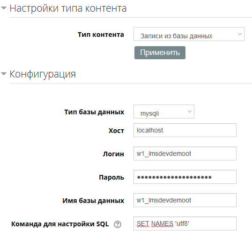Select the Пароль password field
This screenshot has width=252, height=237.
(x=185, y=177)
